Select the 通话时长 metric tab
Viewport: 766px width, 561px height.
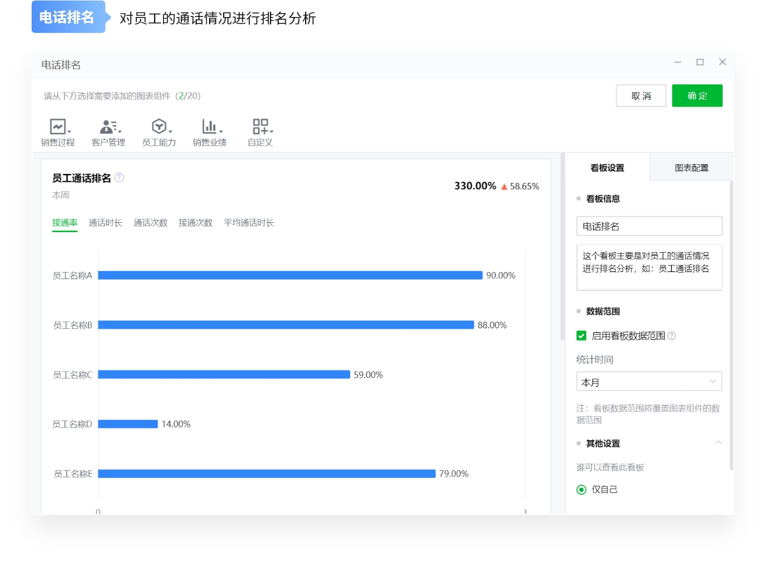point(105,223)
